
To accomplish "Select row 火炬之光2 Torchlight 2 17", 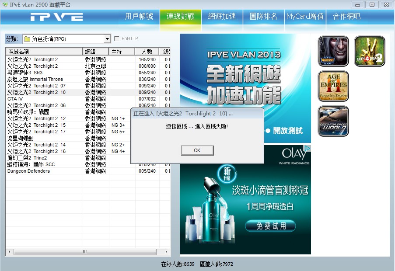I will pyautogui.click(x=68, y=132).
